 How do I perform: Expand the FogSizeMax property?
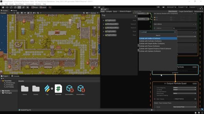tap(103, 35)
